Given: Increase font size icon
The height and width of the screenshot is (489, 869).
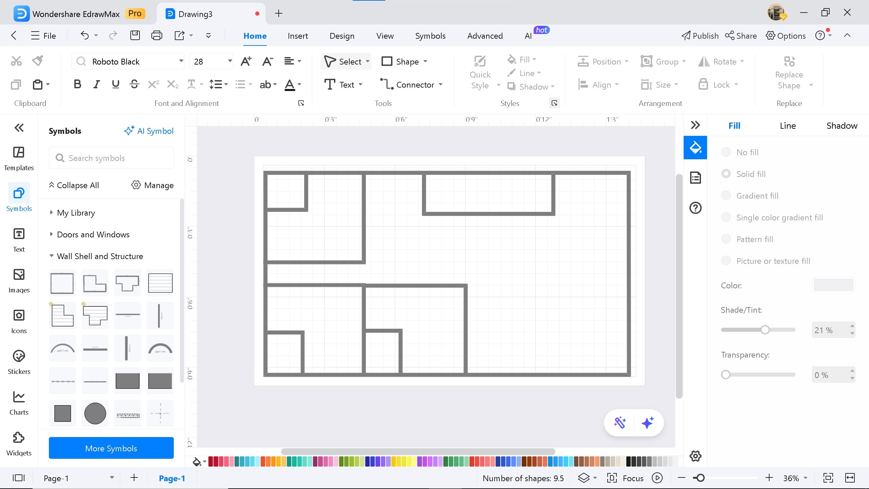Looking at the screenshot, I should pyautogui.click(x=246, y=61).
